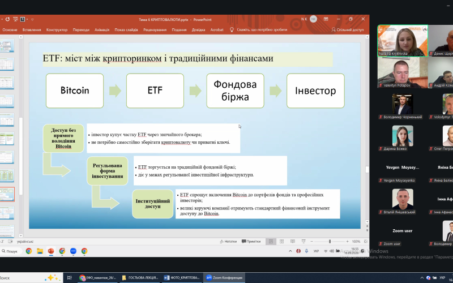The width and height of the screenshot is (453, 283).
Task: Click the Спільний доступ share button
Action: 348,30
